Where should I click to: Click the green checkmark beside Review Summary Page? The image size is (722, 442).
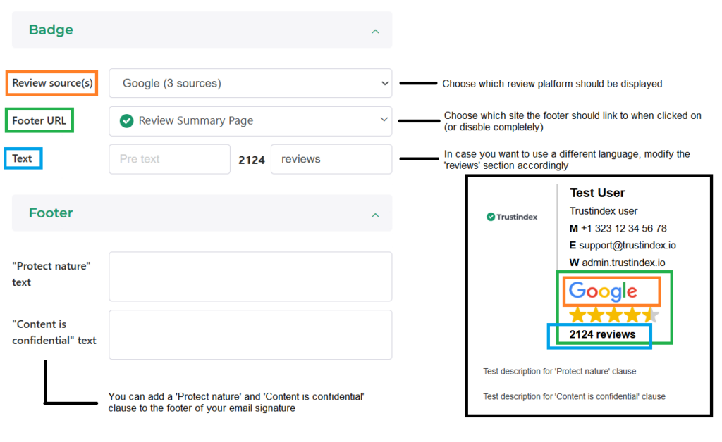(127, 121)
